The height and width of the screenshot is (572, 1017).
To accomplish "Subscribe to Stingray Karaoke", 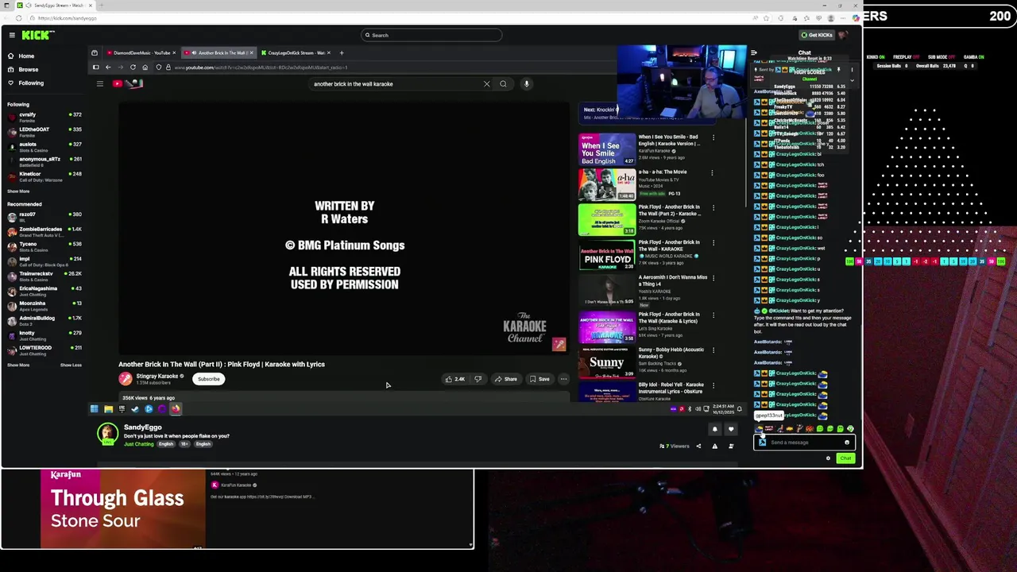I will pos(209,379).
